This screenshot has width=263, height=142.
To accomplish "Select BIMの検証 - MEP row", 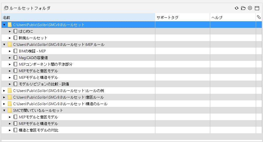I will click(132, 51).
